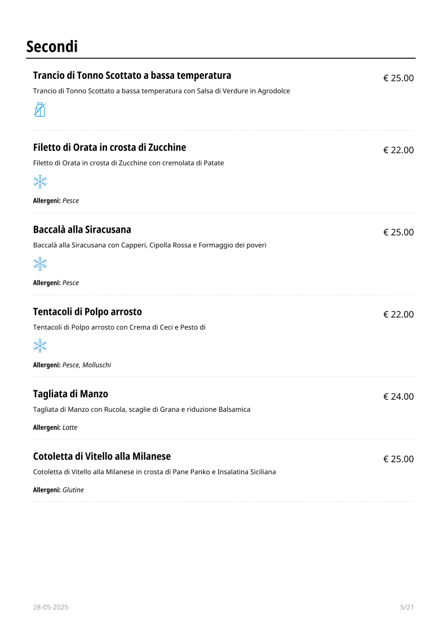
Task: Select the Filetto di Orata in crosta di Zucchine title
Action: pyautogui.click(x=109, y=148)
